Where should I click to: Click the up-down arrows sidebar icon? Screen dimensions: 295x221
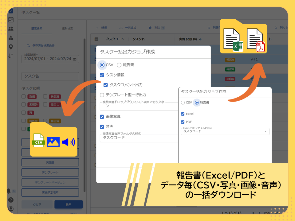click(x=11, y=56)
